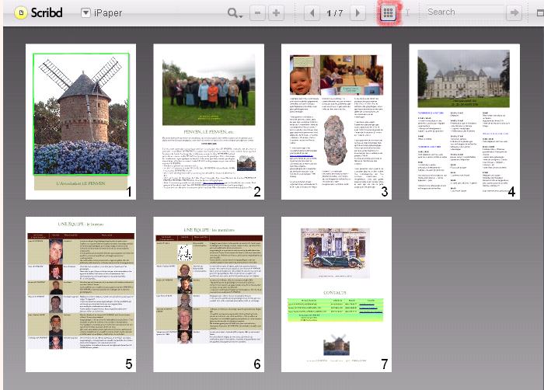Image resolution: width=544 pixels, height=390 pixels.
Task: Go to the previous page arrow
Action: (312, 12)
